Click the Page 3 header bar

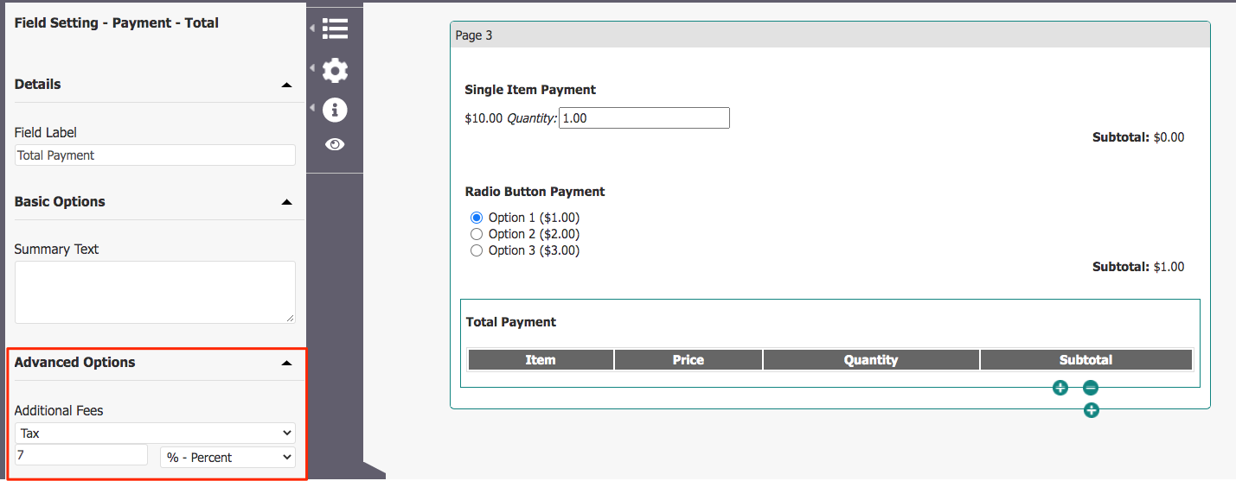829,35
